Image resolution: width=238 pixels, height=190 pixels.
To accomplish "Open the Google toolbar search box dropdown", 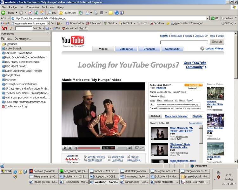I will point(48,23).
